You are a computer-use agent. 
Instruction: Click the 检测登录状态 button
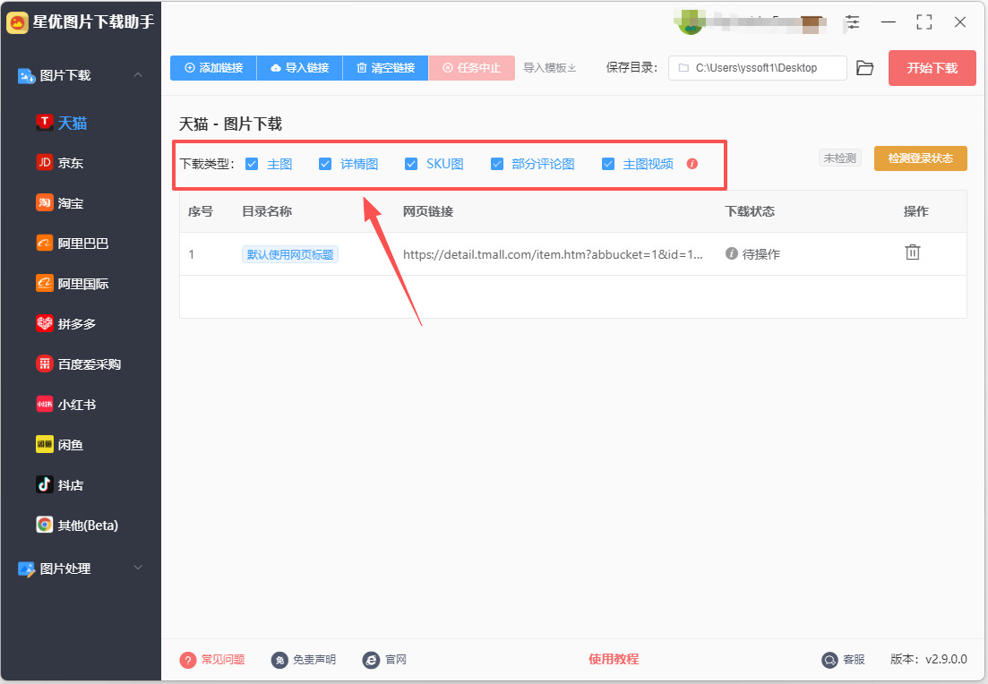pos(920,158)
